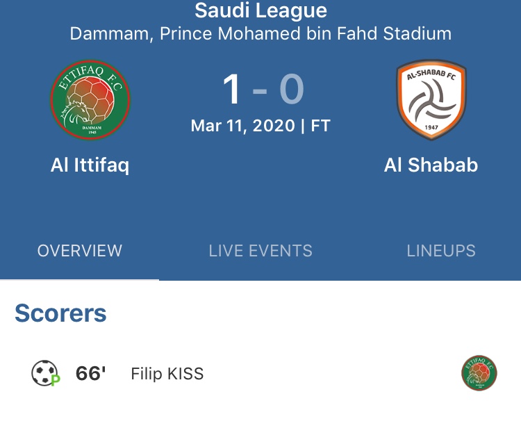Click the white underline below Overview

(x=79, y=279)
